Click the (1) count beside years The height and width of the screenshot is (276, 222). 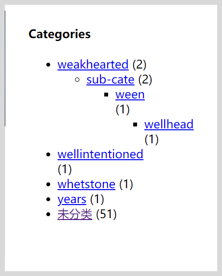97,199
